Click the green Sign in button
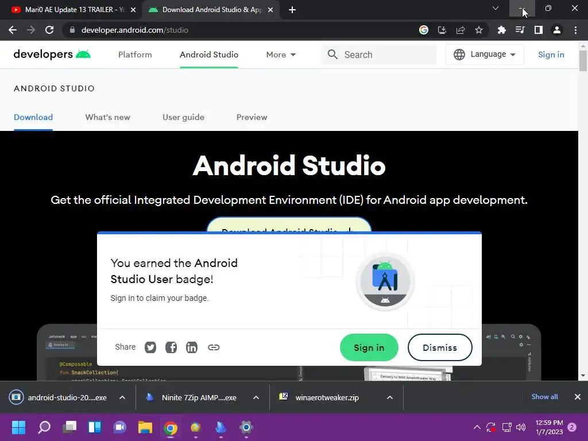Viewport: 588px width, 441px height. tap(369, 347)
